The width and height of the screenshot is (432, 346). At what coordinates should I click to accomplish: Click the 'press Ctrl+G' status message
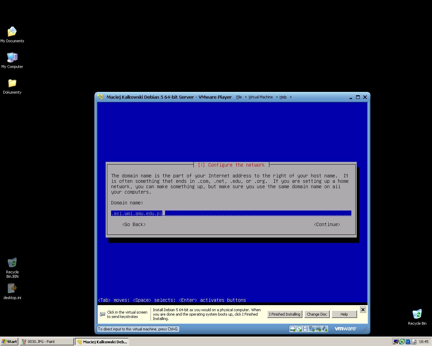click(138, 329)
